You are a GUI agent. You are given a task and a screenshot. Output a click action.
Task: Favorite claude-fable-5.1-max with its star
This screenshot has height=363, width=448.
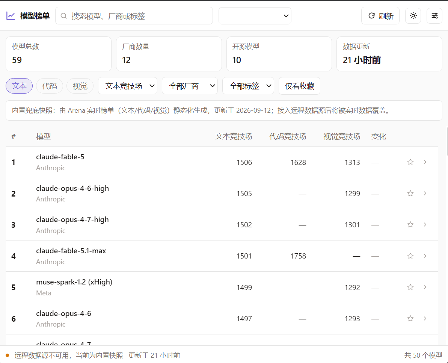click(410, 256)
